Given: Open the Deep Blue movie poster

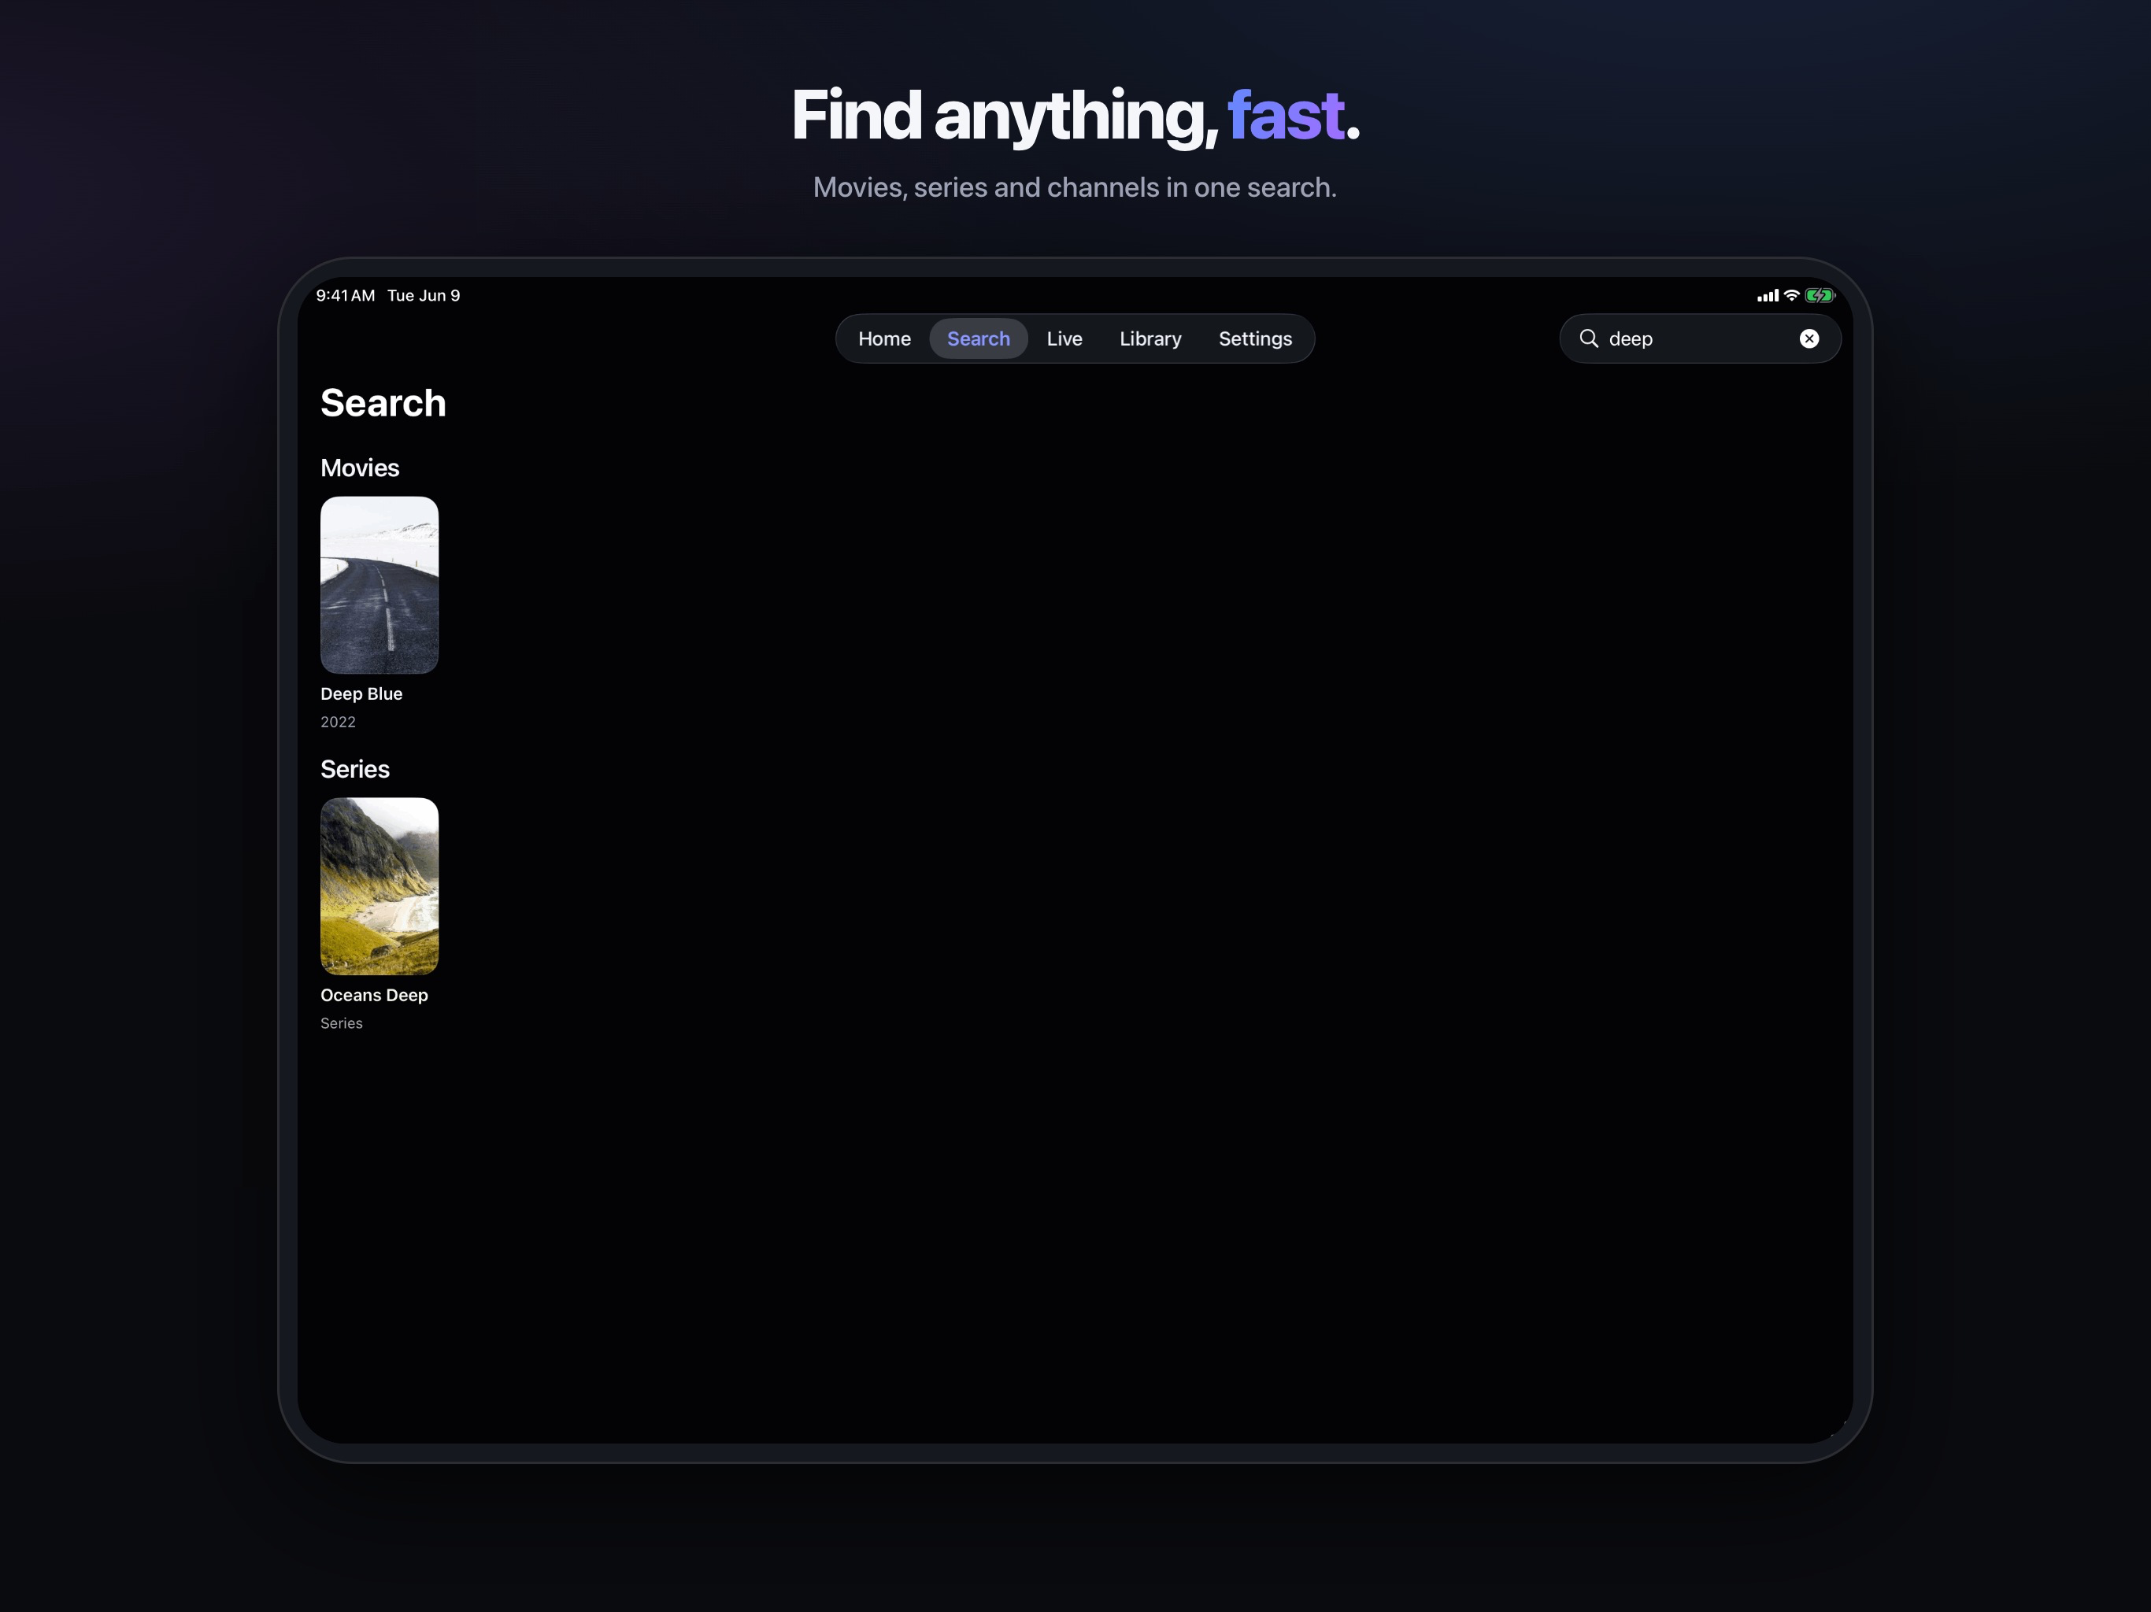Looking at the screenshot, I should pyautogui.click(x=379, y=586).
